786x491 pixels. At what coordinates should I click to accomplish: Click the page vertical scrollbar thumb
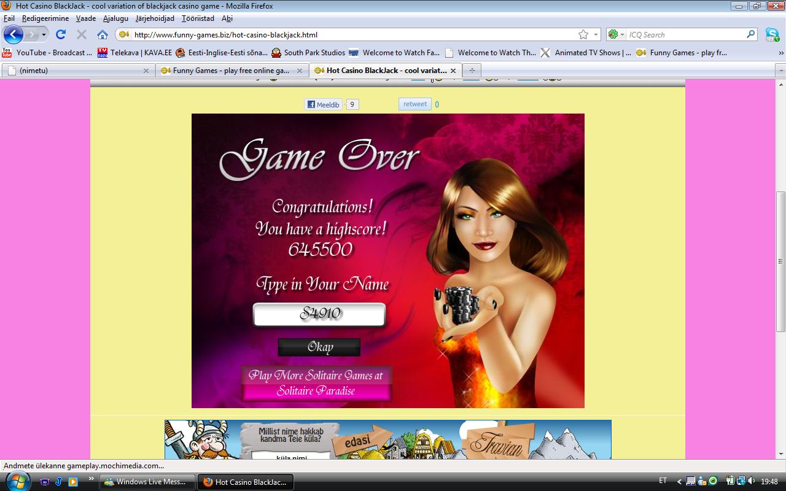[780, 261]
